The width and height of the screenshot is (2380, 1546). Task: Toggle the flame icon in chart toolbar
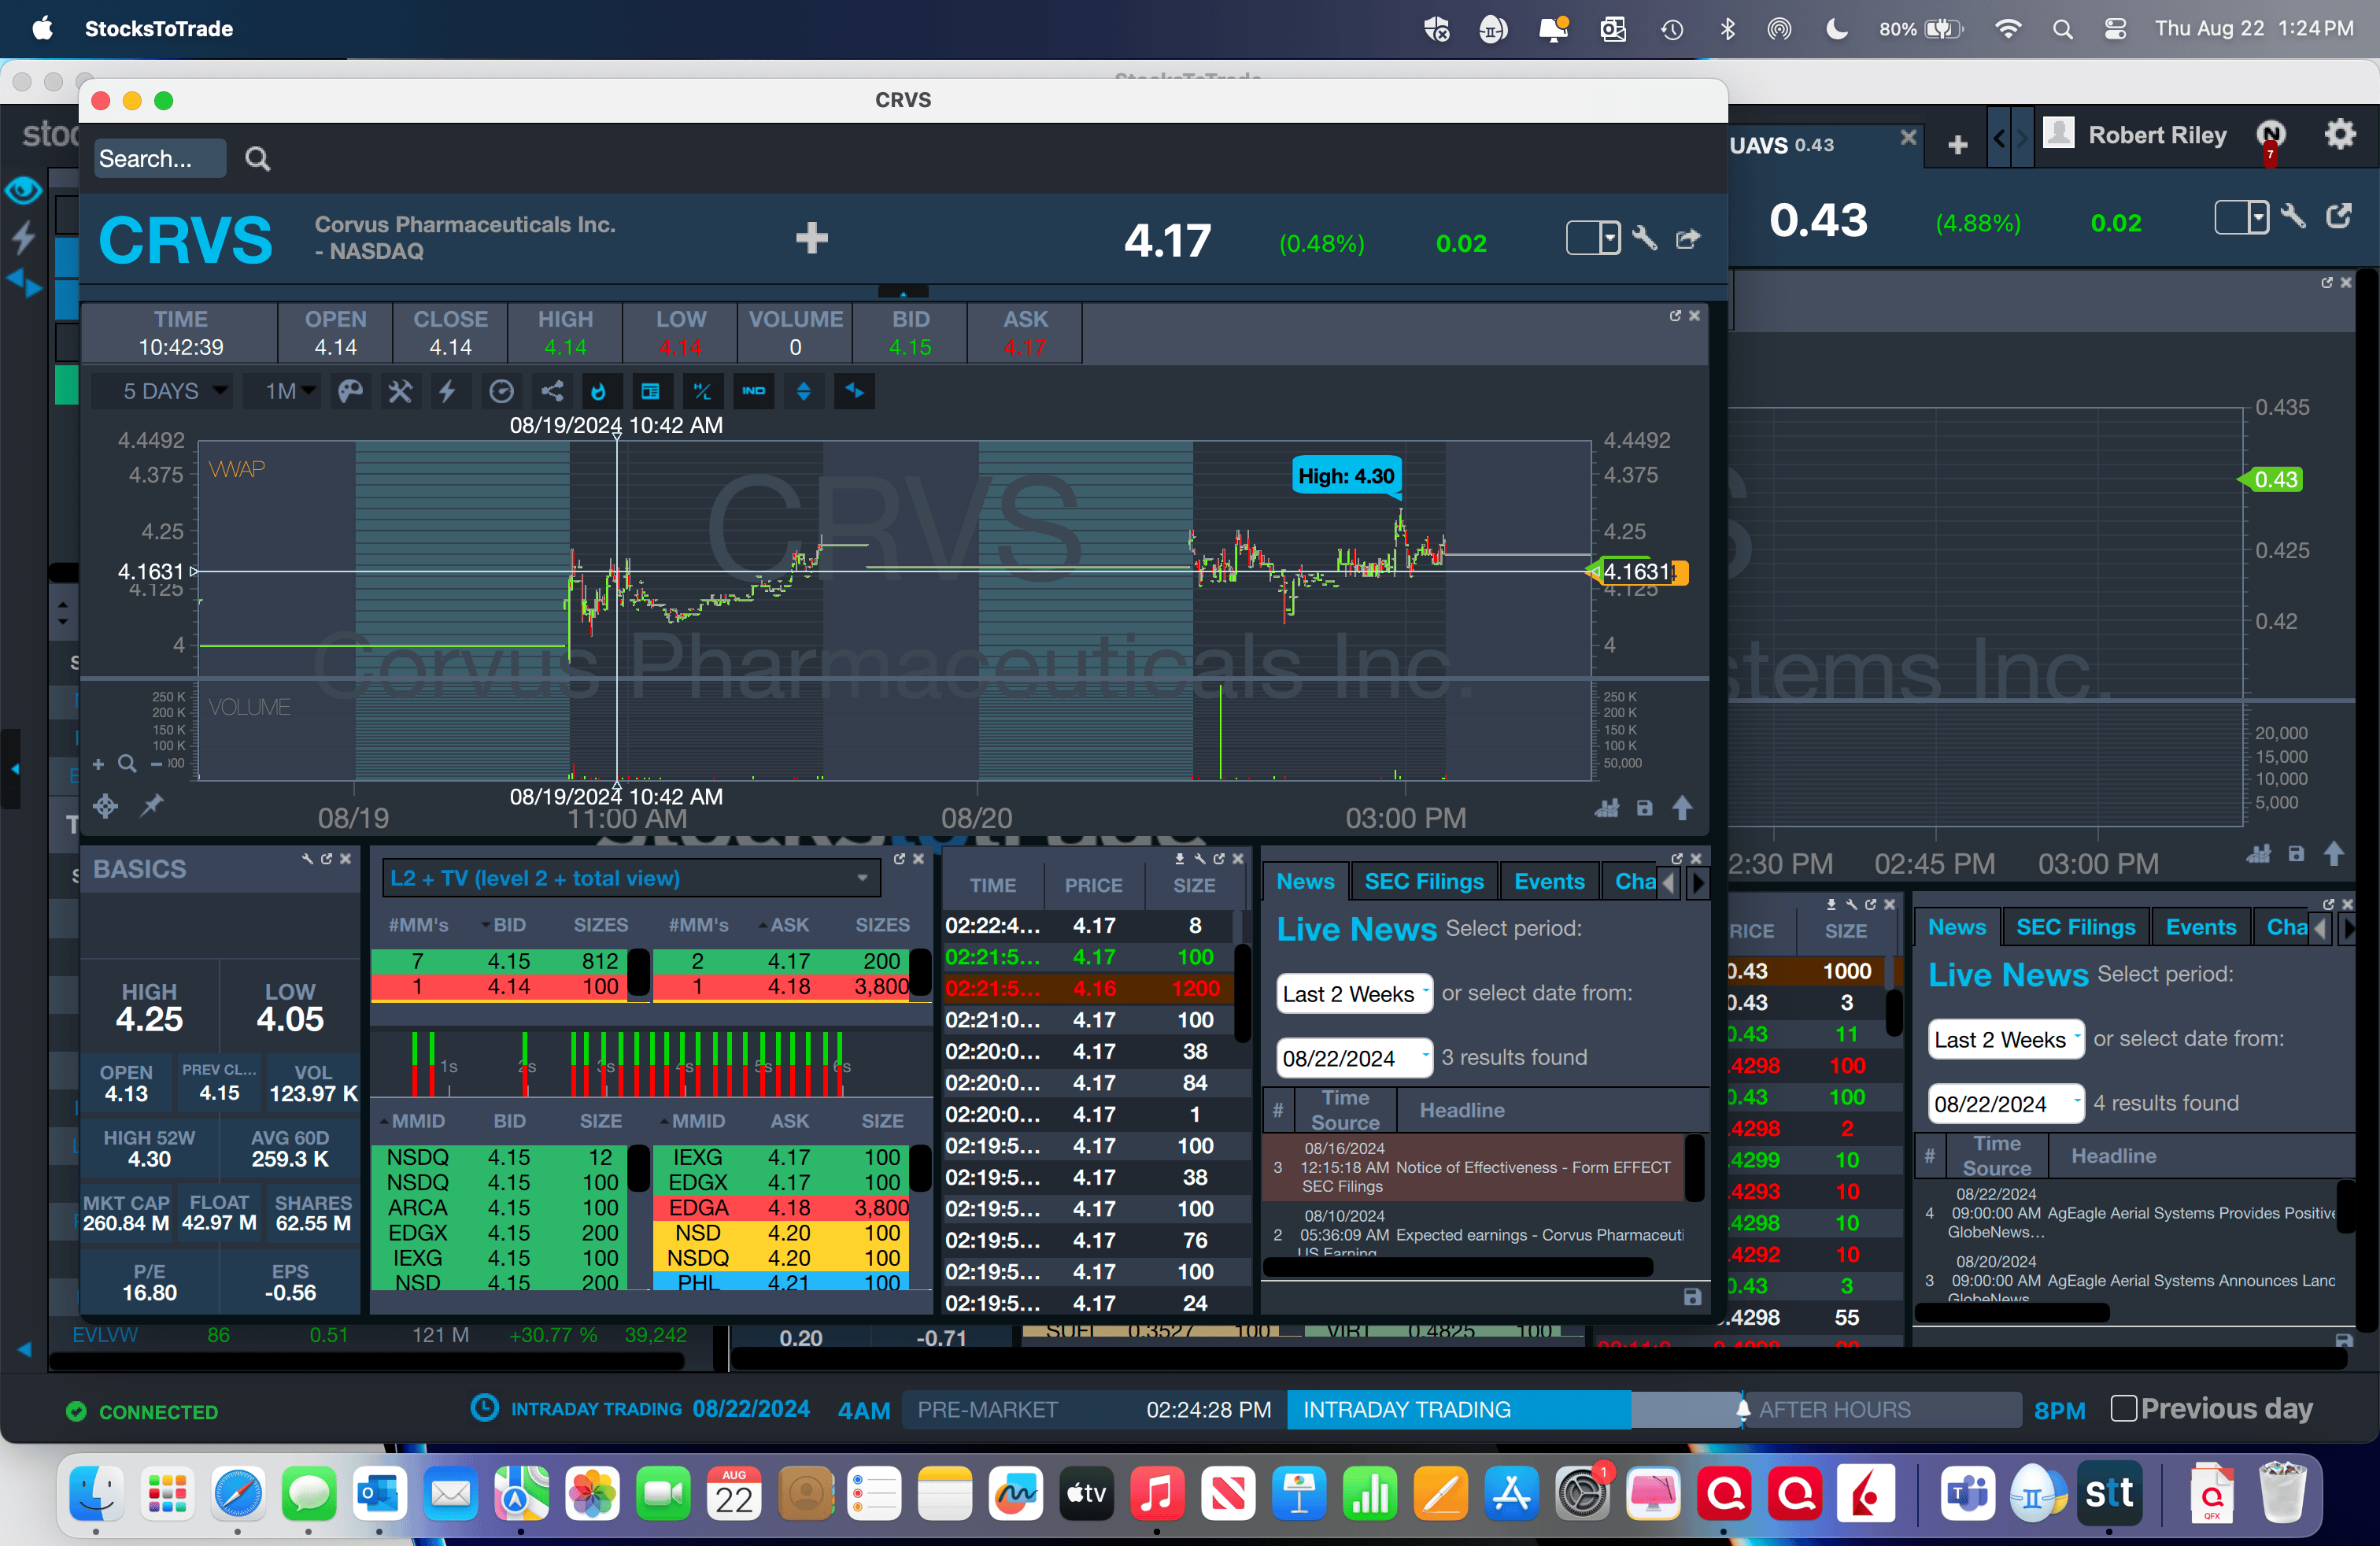[599, 391]
